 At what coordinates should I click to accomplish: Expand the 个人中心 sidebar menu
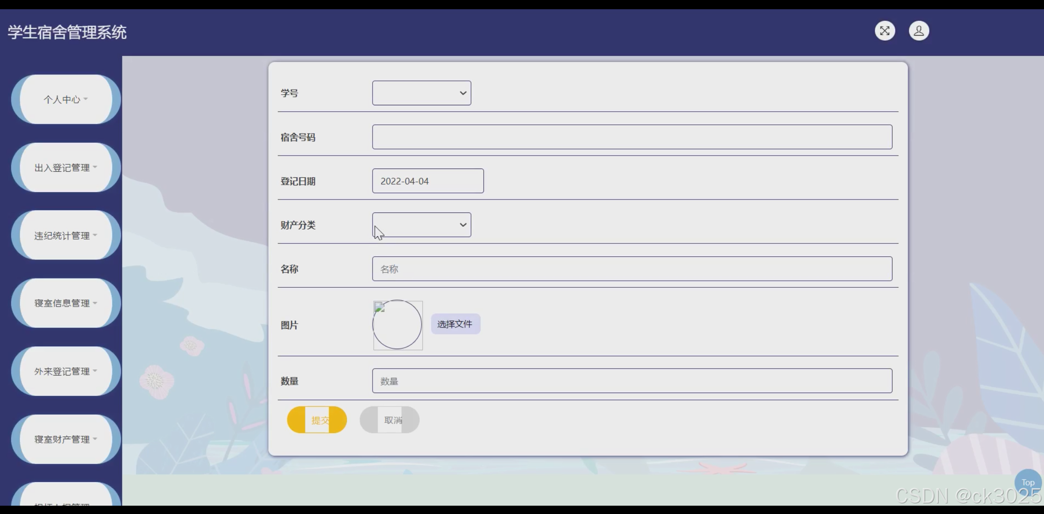(66, 99)
